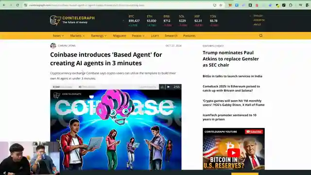This screenshot has height=175, width=311.
Task: Open the Learn nav item
Action: point(155,35)
